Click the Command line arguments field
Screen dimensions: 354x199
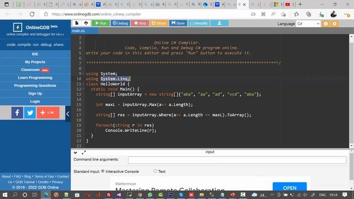tap(237, 160)
